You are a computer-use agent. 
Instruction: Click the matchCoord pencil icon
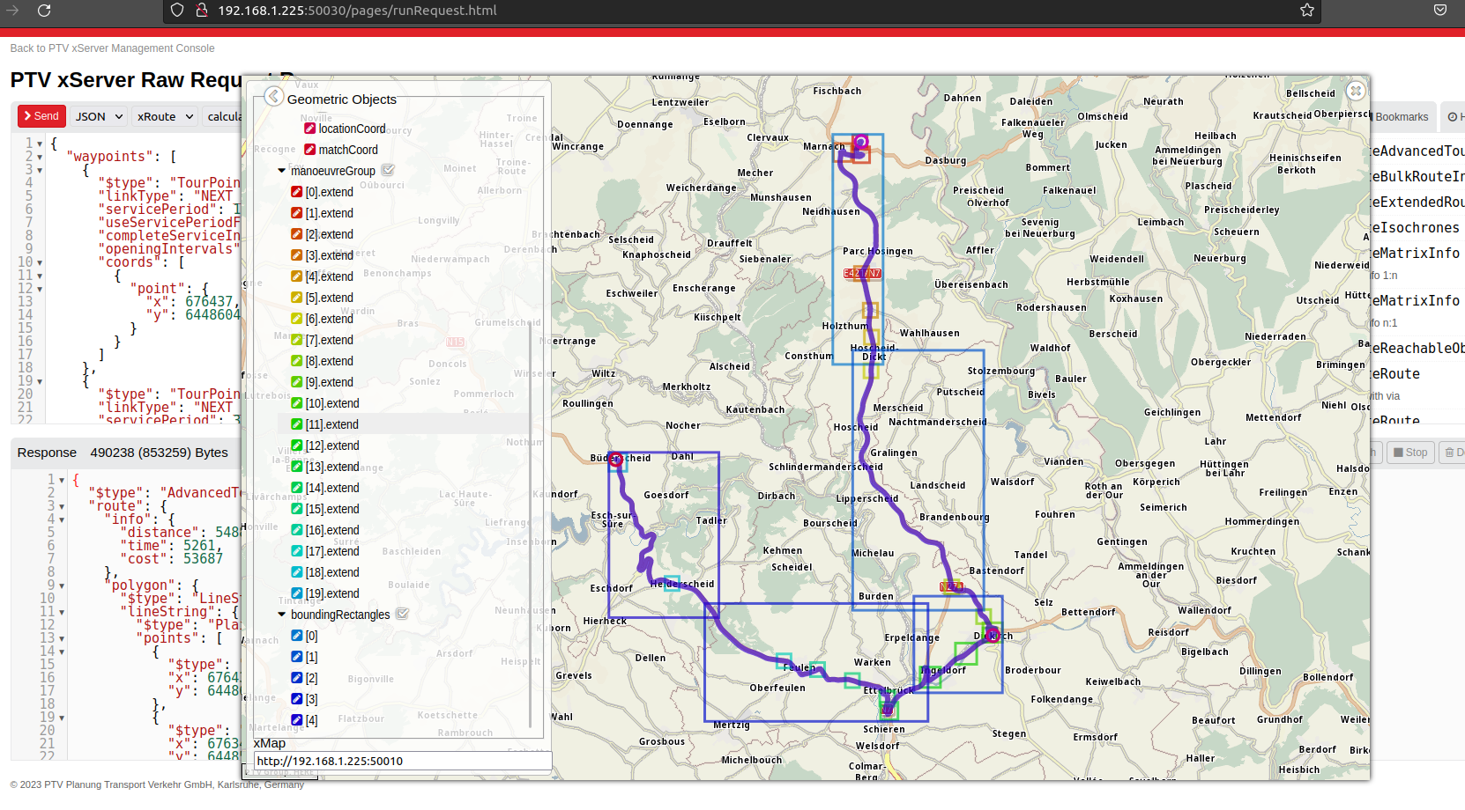(x=310, y=150)
